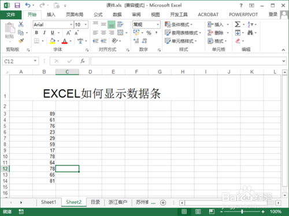The width and height of the screenshot is (289, 216).
Task: Switch to 数据 Data tab
Action: [x=117, y=14]
